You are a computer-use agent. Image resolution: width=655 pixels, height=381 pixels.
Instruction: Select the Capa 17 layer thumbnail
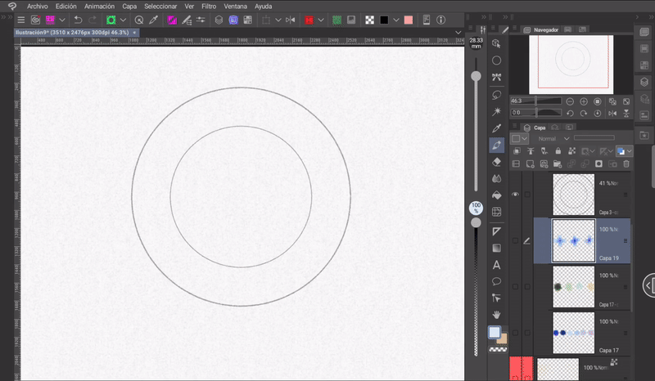pyautogui.click(x=572, y=333)
